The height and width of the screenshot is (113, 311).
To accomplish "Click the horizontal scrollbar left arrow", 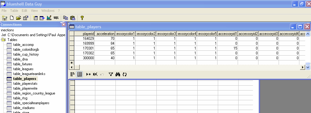I will [71, 67].
